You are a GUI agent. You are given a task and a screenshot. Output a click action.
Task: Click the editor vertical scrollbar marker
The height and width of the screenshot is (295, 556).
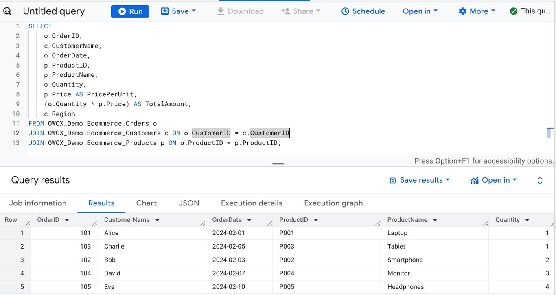tap(549, 133)
